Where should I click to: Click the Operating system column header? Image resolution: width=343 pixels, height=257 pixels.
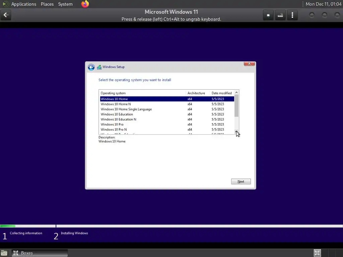click(142, 93)
